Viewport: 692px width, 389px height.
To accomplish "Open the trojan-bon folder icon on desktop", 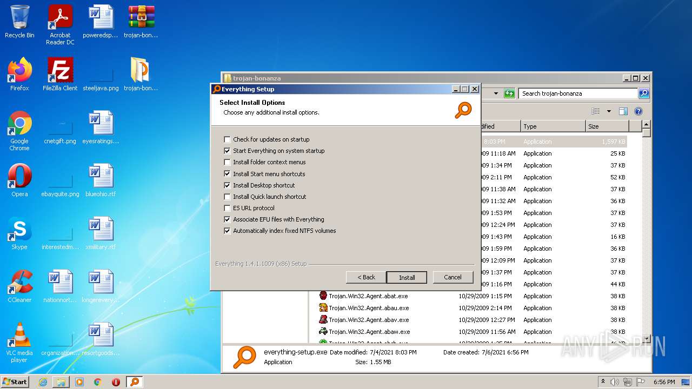I will coord(141,75).
